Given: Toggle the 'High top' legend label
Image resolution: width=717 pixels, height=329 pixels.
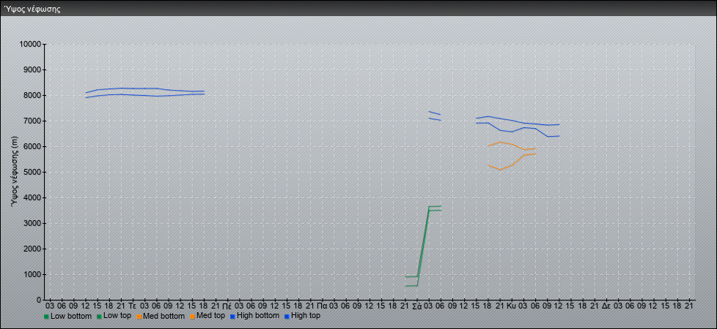Looking at the screenshot, I should (306, 316).
